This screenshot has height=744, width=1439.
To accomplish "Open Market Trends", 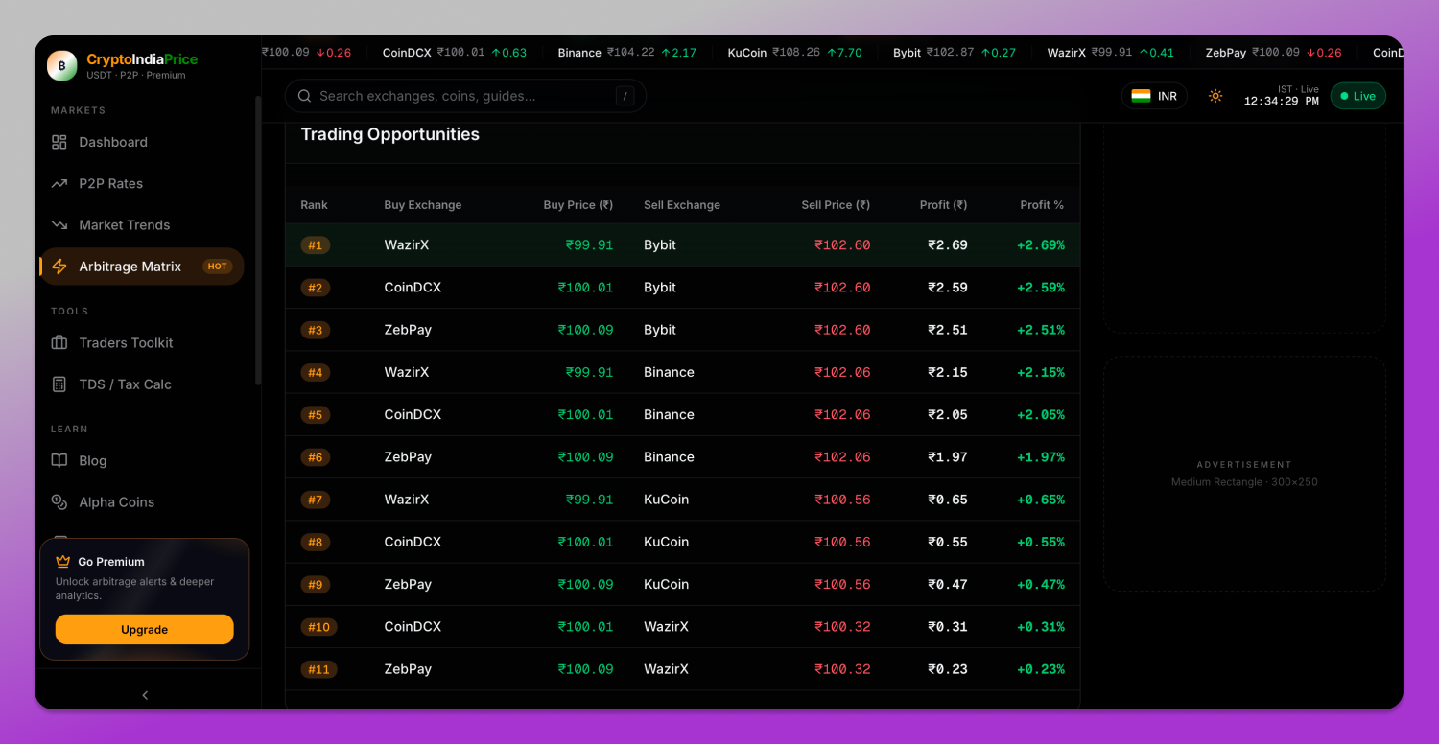I will click(x=142, y=224).
